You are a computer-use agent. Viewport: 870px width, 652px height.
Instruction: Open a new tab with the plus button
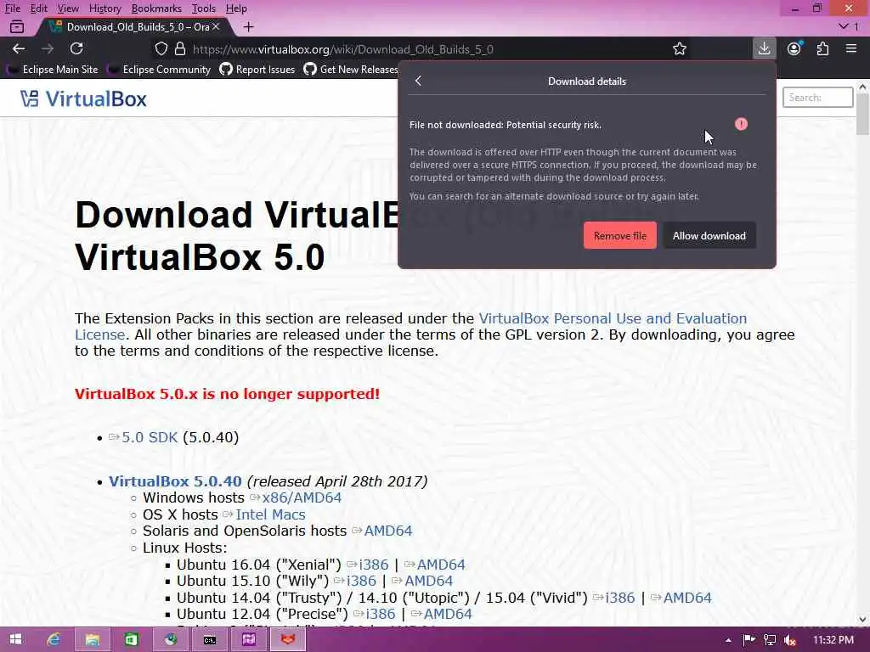(x=249, y=26)
